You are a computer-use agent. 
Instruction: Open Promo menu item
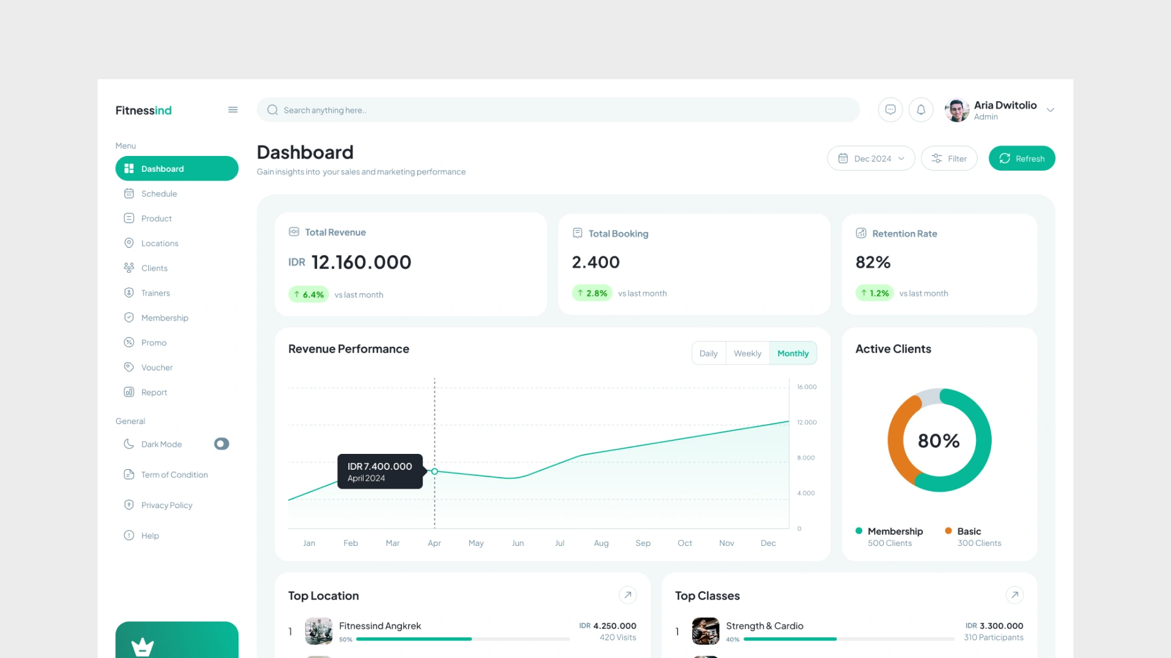click(x=177, y=342)
